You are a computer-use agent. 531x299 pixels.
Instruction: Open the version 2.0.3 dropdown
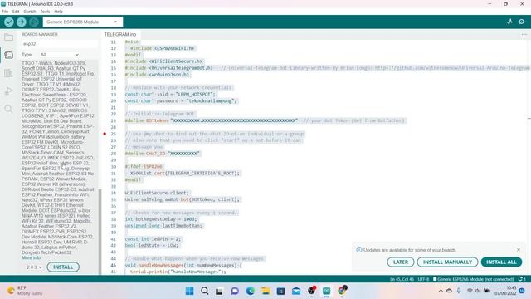click(34, 267)
